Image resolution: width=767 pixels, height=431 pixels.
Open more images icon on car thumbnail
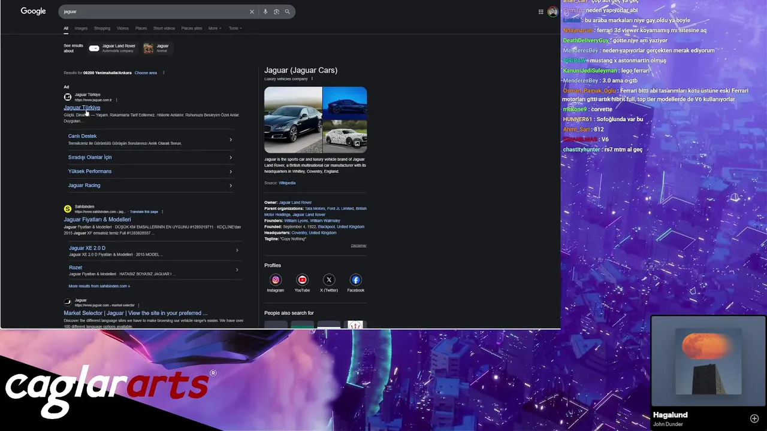[357, 144]
